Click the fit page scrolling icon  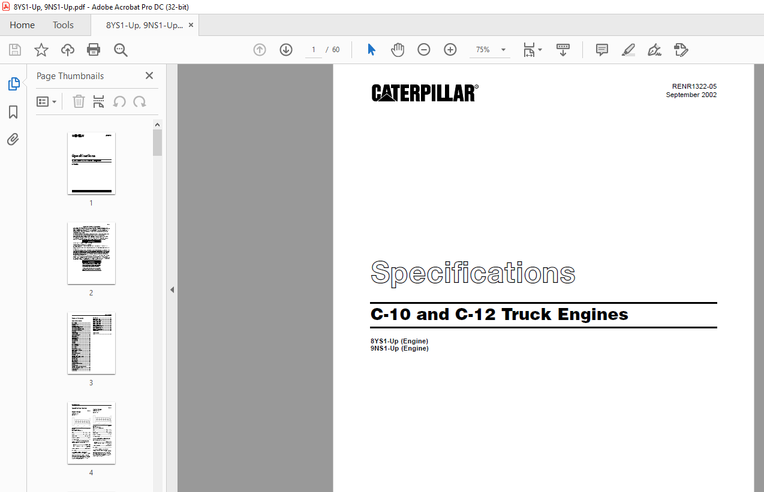(x=529, y=50)
